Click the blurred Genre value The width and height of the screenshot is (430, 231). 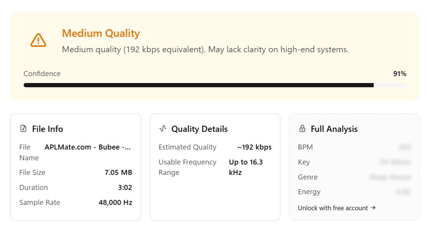tap(390, 177)
